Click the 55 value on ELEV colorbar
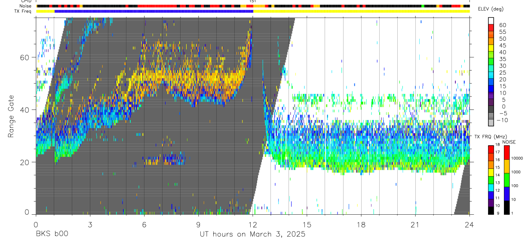528x243 pixels. click(502, 32)
